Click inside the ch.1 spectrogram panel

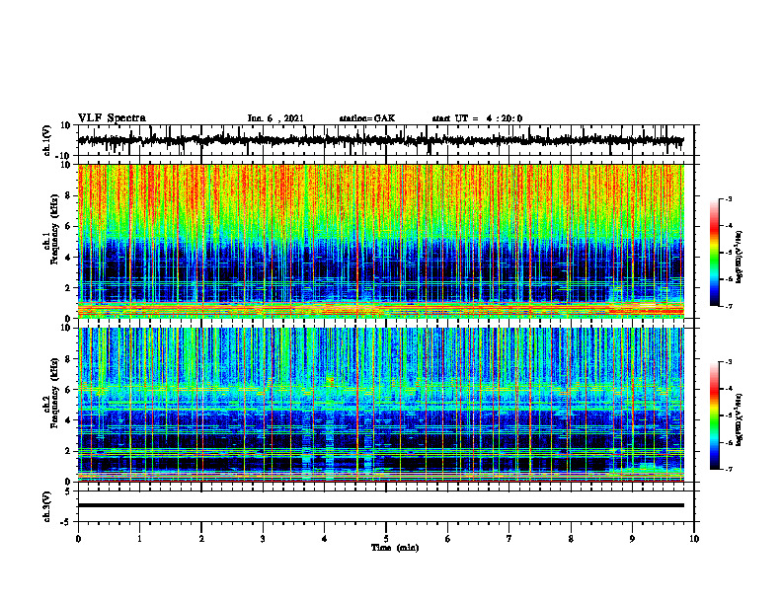click(x=381, y=241)
